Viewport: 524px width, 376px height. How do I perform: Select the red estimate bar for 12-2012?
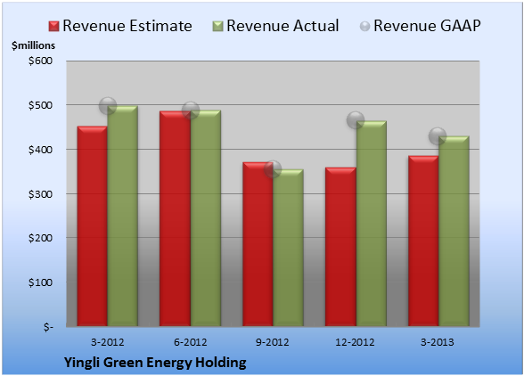point(340,247)
